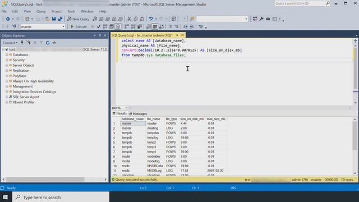Click the Save file icon
359x202 pixels.
pyautogui.click(x=54, y=19)
